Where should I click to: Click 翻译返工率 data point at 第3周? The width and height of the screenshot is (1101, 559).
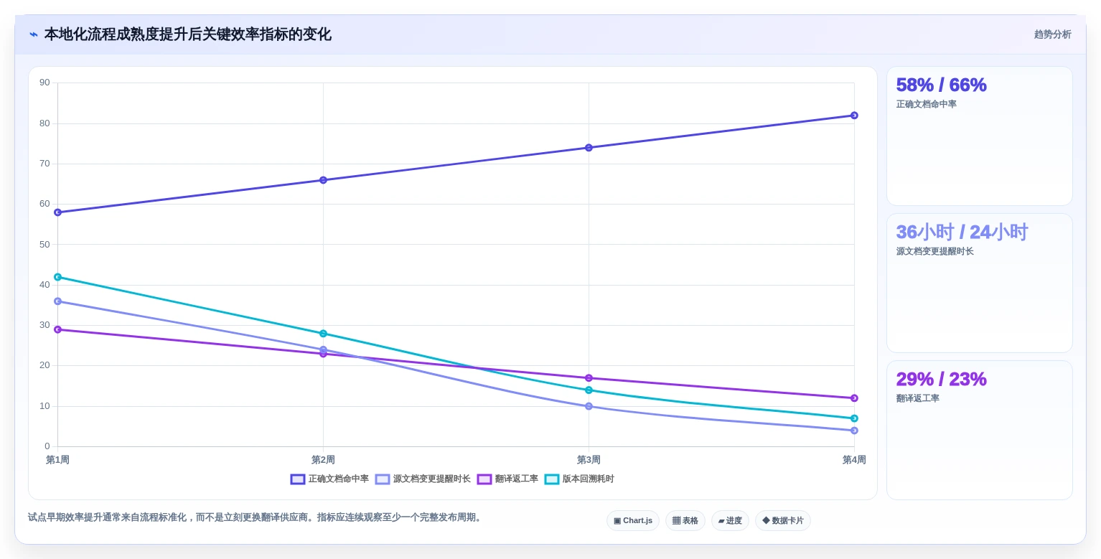(x=589, y=378)
